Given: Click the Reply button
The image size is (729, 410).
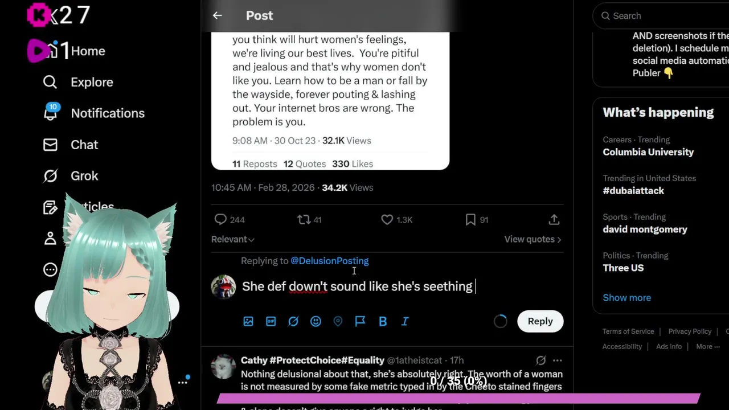Looking at the screenshot, I should pos(540,322).
